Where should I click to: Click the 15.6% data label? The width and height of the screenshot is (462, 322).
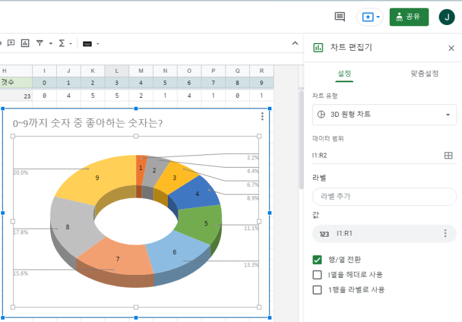pos(21,274)
